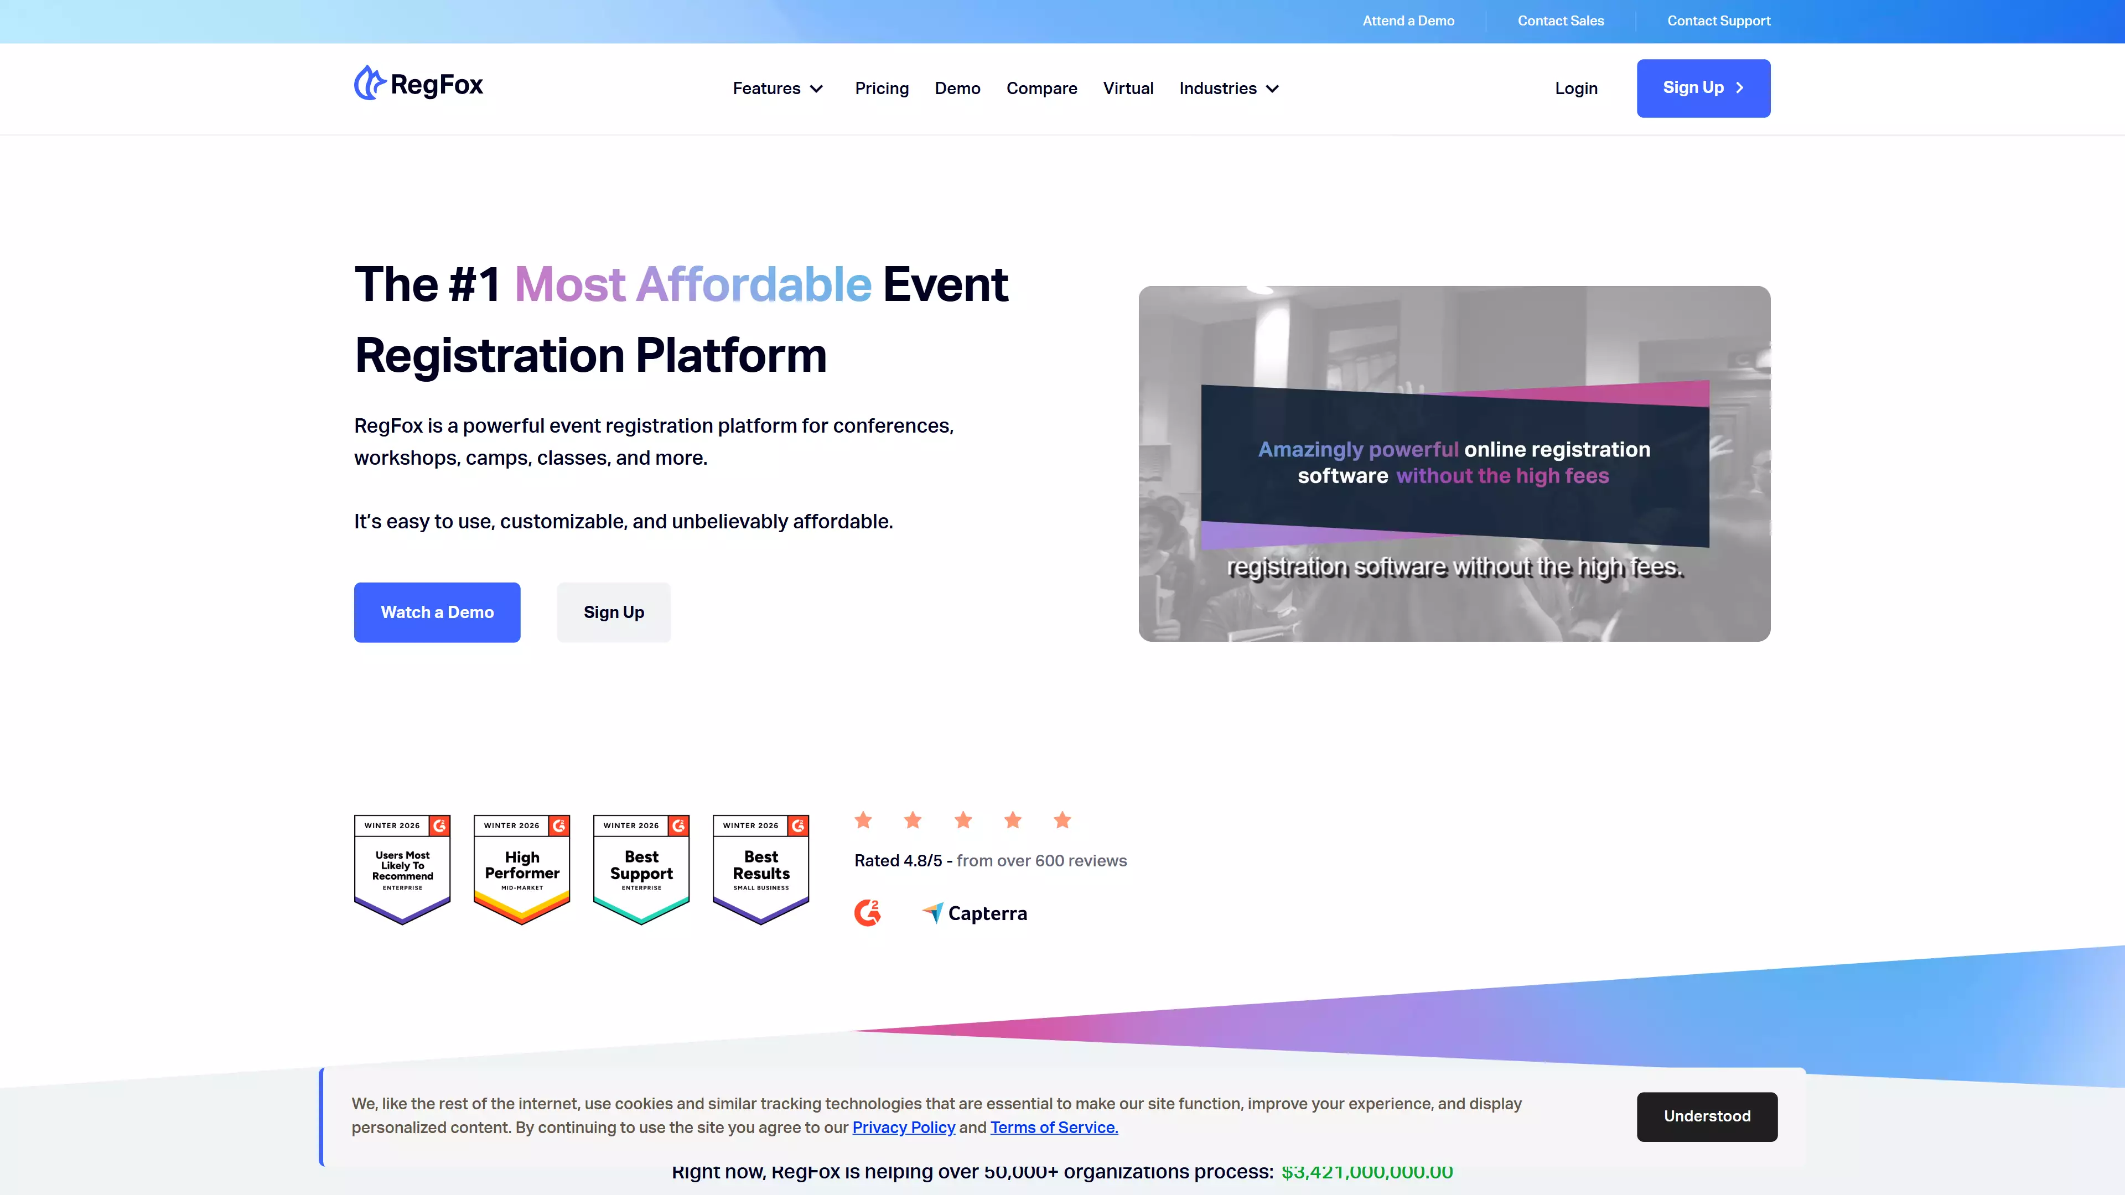The height and width of the screenshot is (1195, 2125).
Task: Click the gray Sign Up button in hero
Action: (x=614, y=612)
